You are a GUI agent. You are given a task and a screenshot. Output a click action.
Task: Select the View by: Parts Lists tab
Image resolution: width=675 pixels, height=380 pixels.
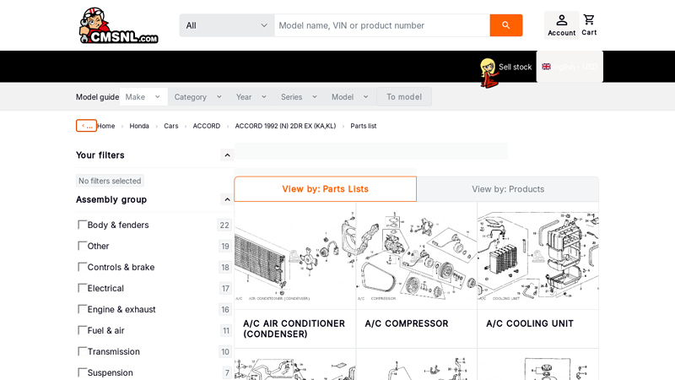click(x=325, y=189)
